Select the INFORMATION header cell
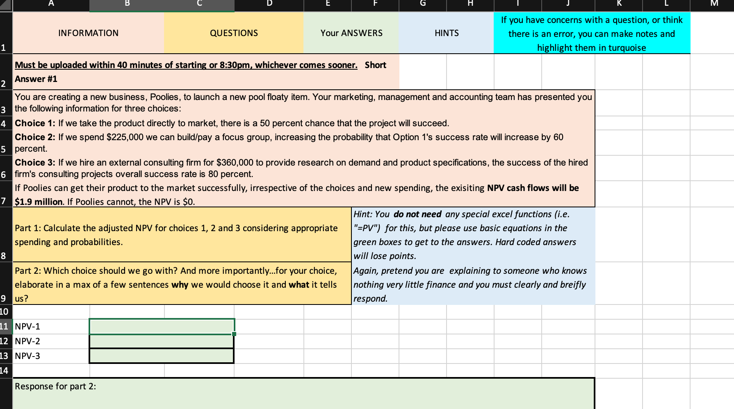The height and width of the screenshot is (409, 734). (88, 33)
